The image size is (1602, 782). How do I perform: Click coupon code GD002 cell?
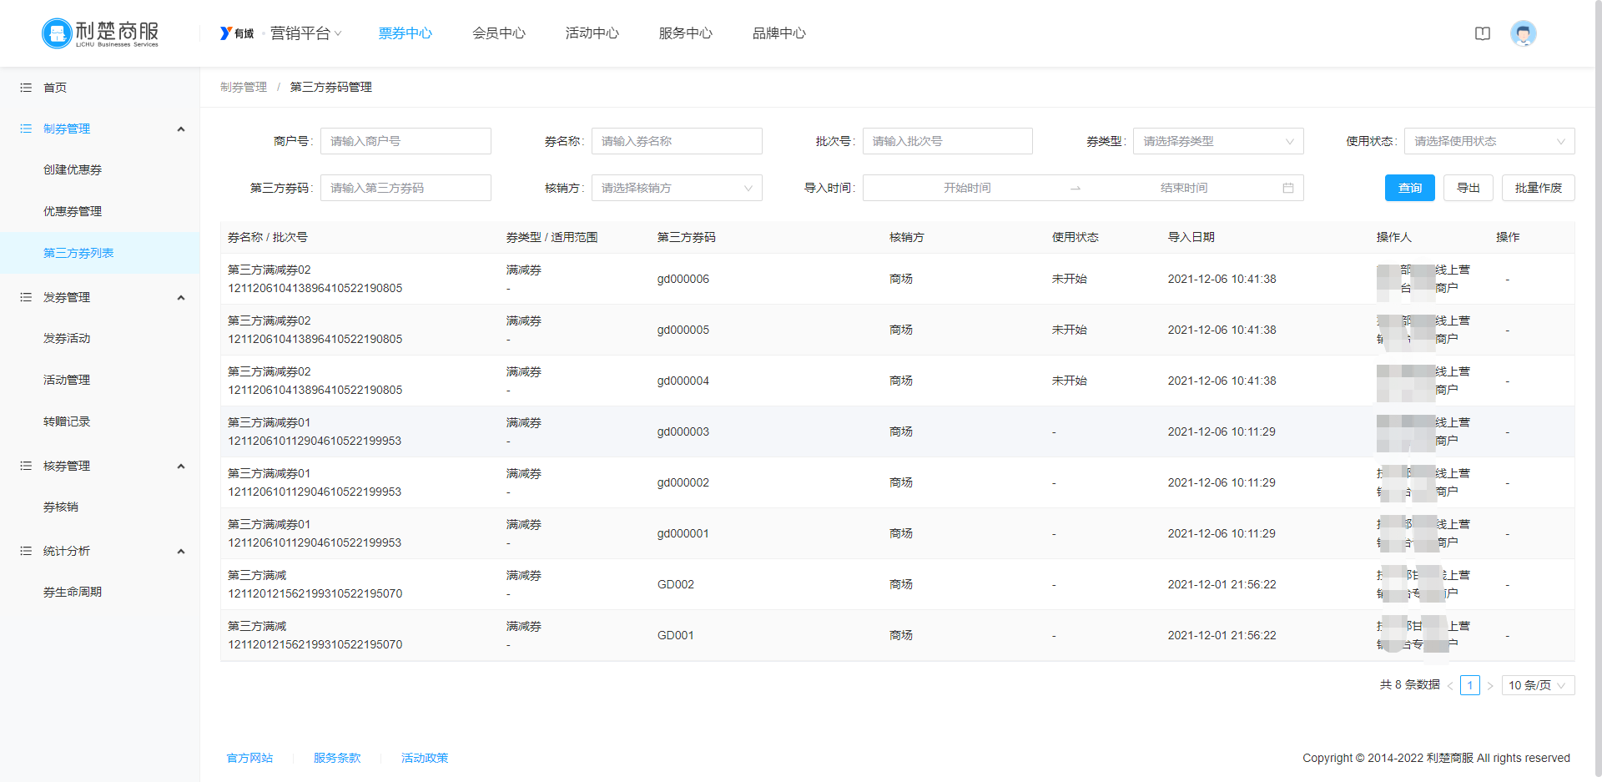tap(676, 584)
